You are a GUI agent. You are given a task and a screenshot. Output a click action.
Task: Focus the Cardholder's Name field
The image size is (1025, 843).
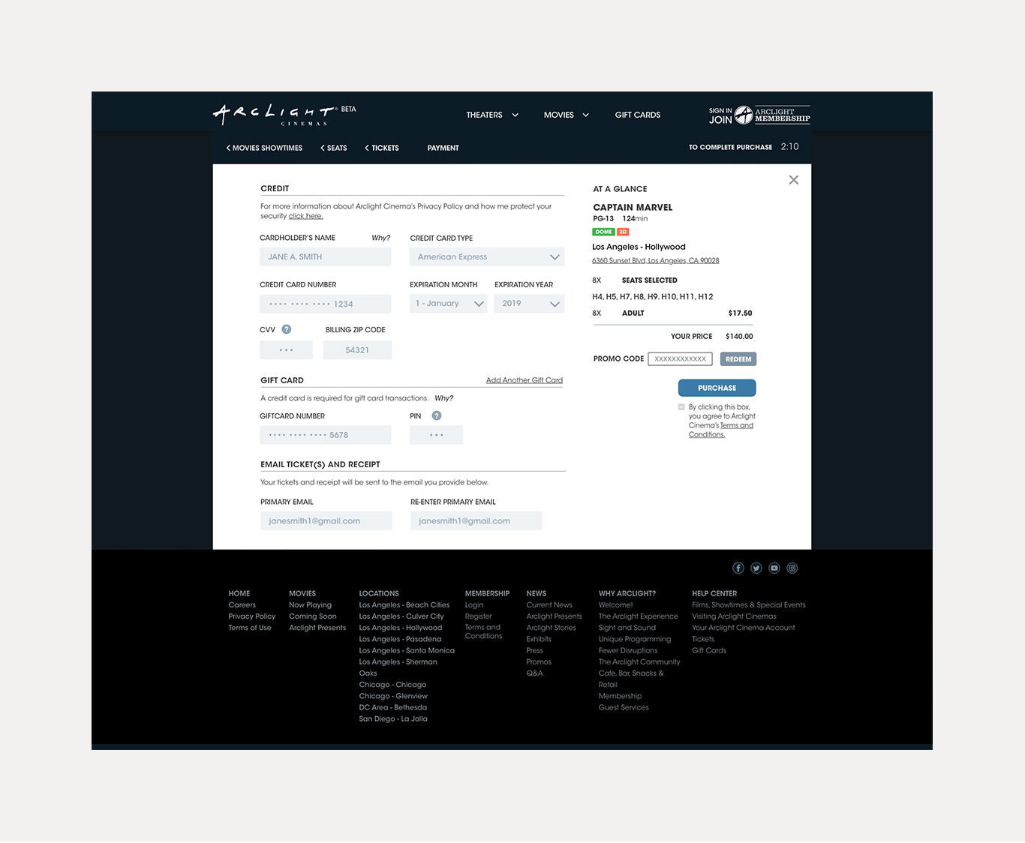click(x=326, y=256)
